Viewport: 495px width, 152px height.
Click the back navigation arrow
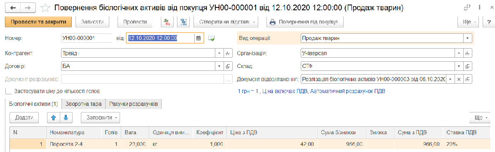click(x=12, y=7)
